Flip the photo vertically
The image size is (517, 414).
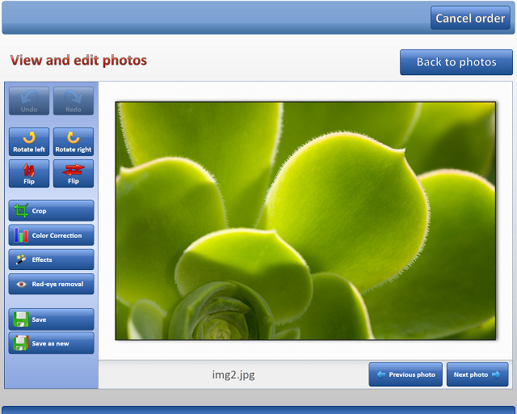click(x=29, y=174)
